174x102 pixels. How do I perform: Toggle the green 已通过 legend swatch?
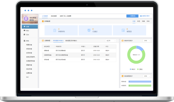click(138, 69)
